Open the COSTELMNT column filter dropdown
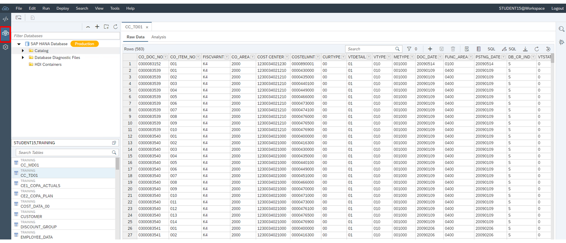 coord(318,57)
